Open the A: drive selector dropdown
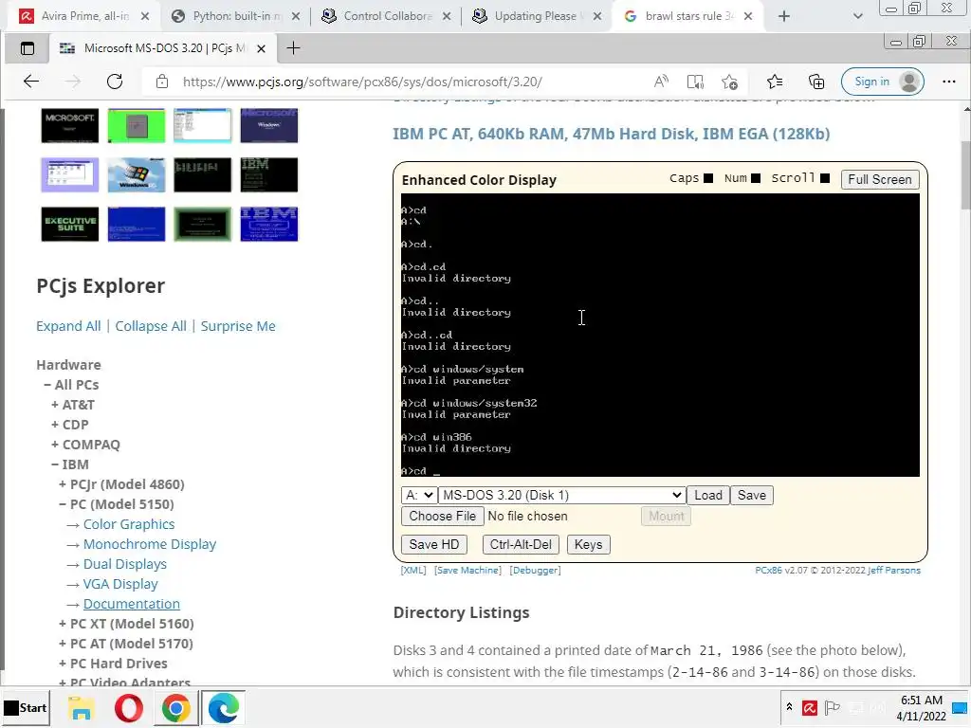Image resolution: width=971 pixels, height=728 pixels. coord(418,495)
